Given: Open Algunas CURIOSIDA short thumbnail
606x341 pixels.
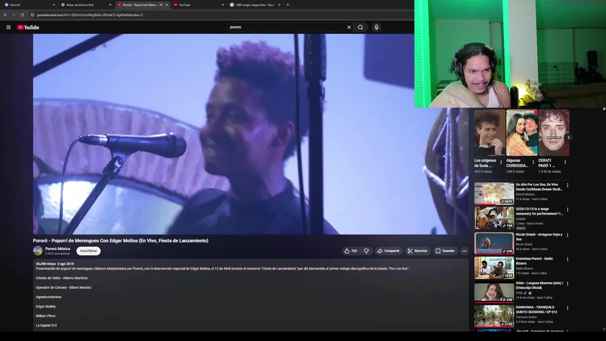Looking at the screenshot, I should coord(522,133).
